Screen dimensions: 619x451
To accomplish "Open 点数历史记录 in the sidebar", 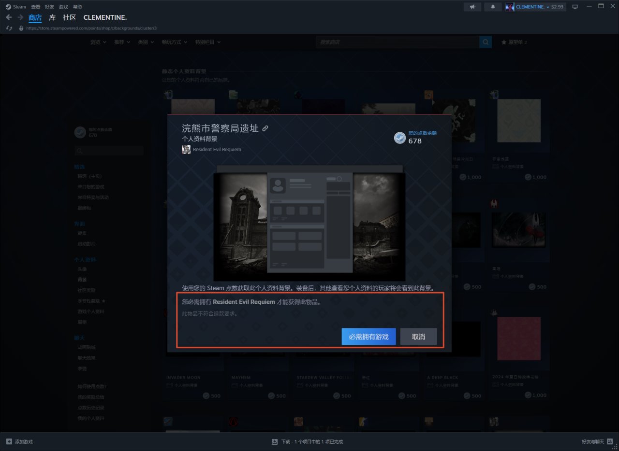I will [91, 408].
